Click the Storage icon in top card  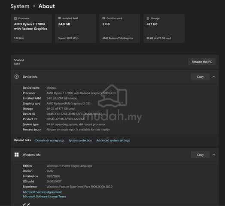(x=148, y=18)
